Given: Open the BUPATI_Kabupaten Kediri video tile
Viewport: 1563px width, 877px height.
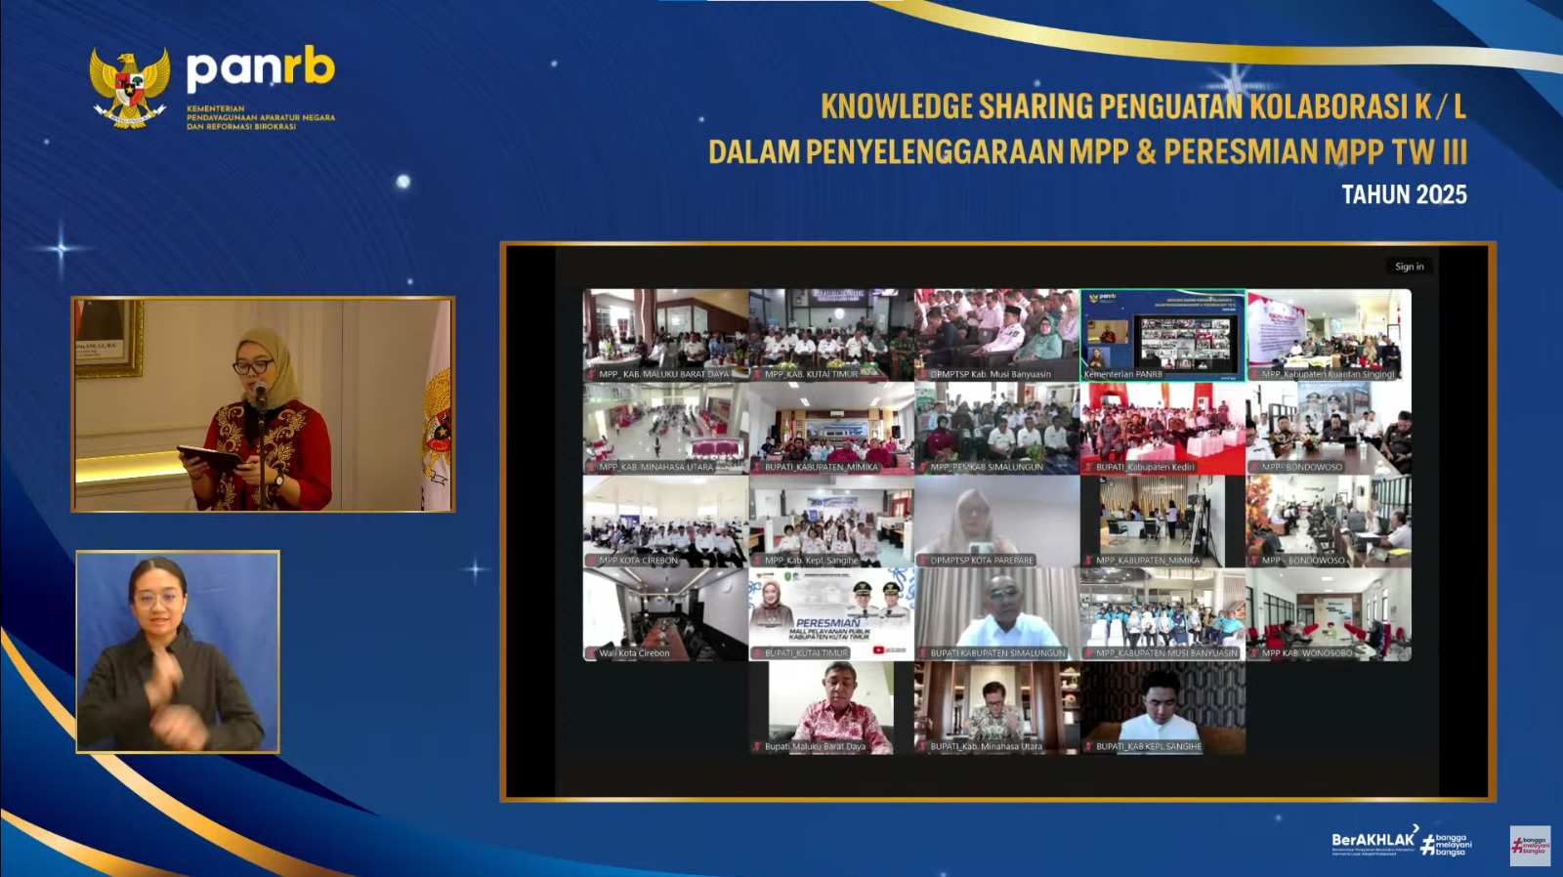Looking at the screenshot, I should (x=1162, y=427).
